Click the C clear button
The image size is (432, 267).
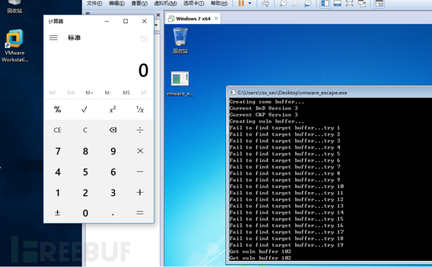point(85,130)
